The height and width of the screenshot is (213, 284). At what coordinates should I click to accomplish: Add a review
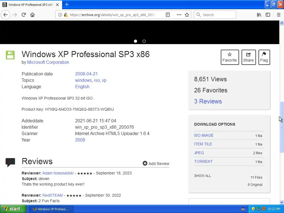(x=156, y=164)
